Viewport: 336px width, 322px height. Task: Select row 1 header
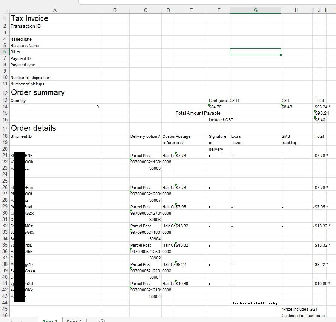[x=5, y=19]
